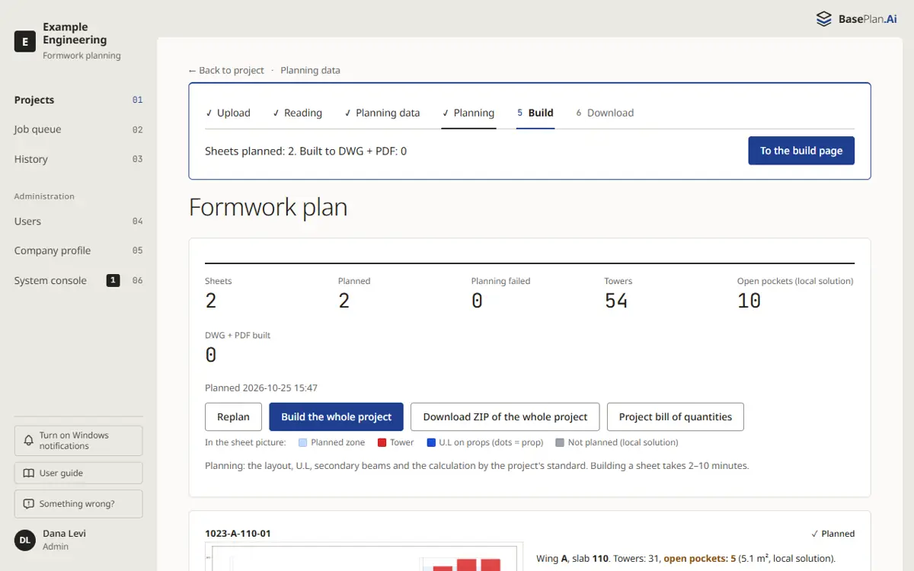Open Company profile in the sidebar
Screen dimensions: 914x571
[x=78, y=250]
